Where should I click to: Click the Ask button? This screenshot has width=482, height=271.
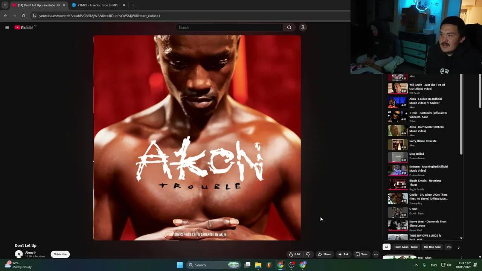click(343, 254)
